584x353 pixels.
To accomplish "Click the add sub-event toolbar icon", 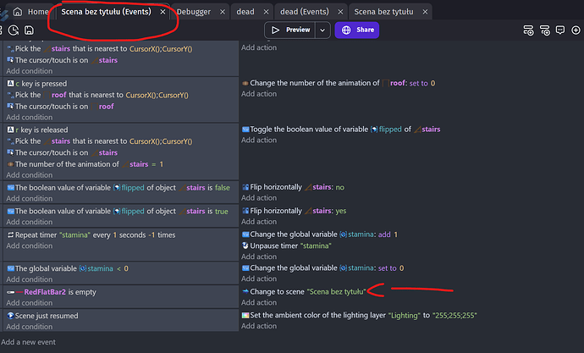I will tap(548, 30).
